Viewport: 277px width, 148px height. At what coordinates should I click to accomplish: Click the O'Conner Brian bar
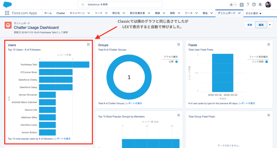click(x=56, y=72)
